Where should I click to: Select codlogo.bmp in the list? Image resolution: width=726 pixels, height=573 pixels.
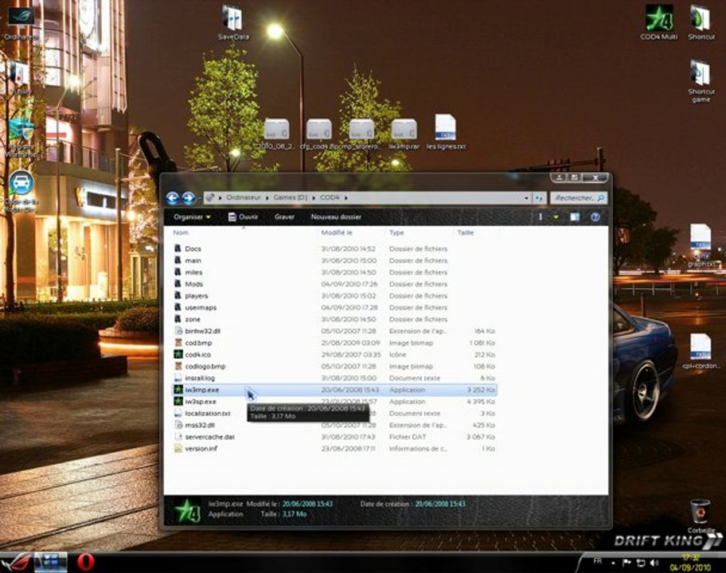[205, 367]
